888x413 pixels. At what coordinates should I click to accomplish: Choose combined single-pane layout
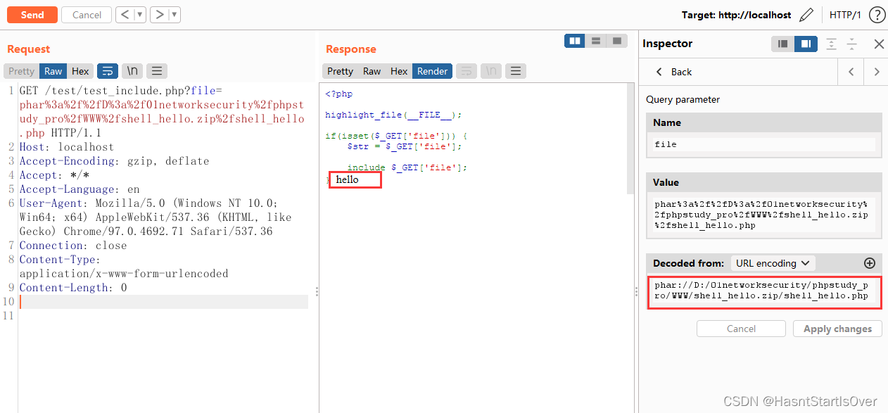(x=617, y=41)
